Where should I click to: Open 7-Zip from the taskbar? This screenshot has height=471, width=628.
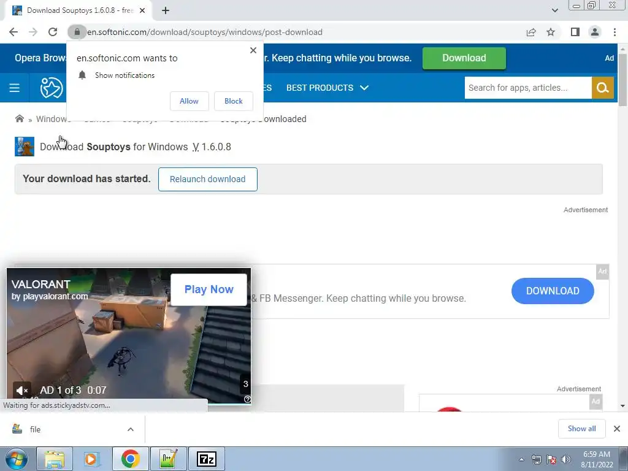pyautogui.click(x=206, y=459)
